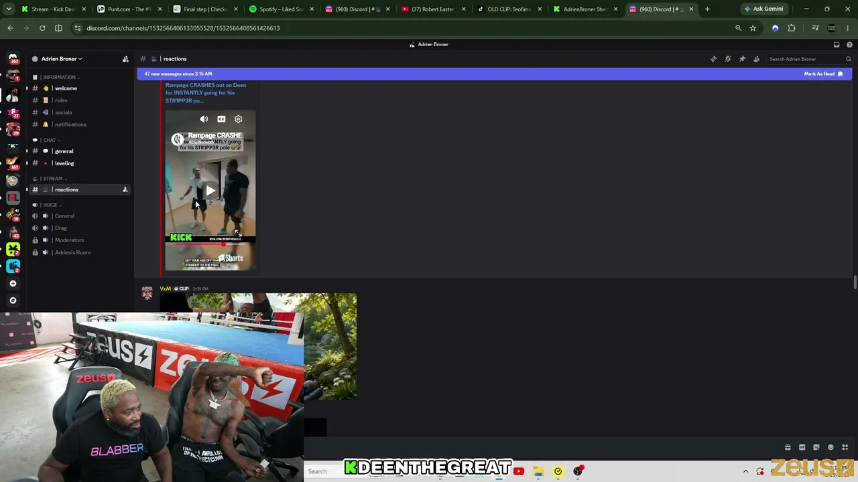Switch to the Stream - Kick Dashboard tab
The width and height of the screenshot is (858, 482).
click(54, 9)
